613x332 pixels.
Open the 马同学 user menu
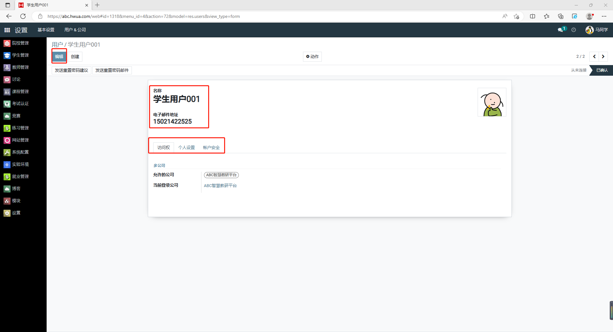pos(597,30)
